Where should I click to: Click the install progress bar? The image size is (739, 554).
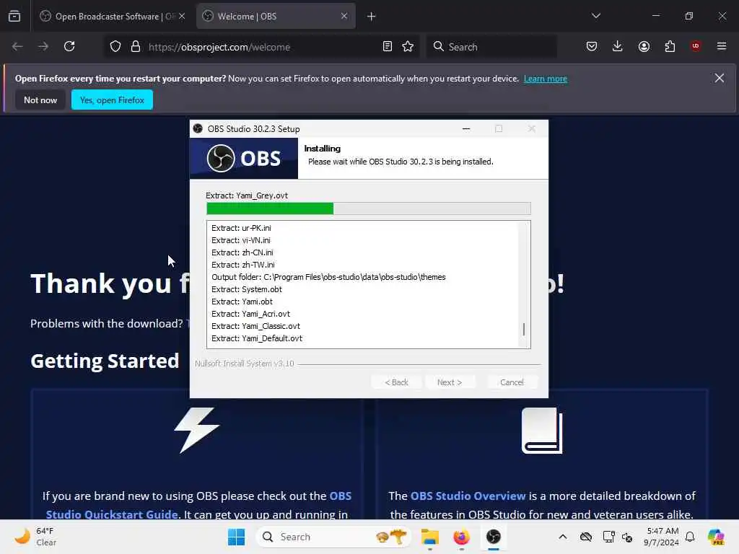point(369,208)
